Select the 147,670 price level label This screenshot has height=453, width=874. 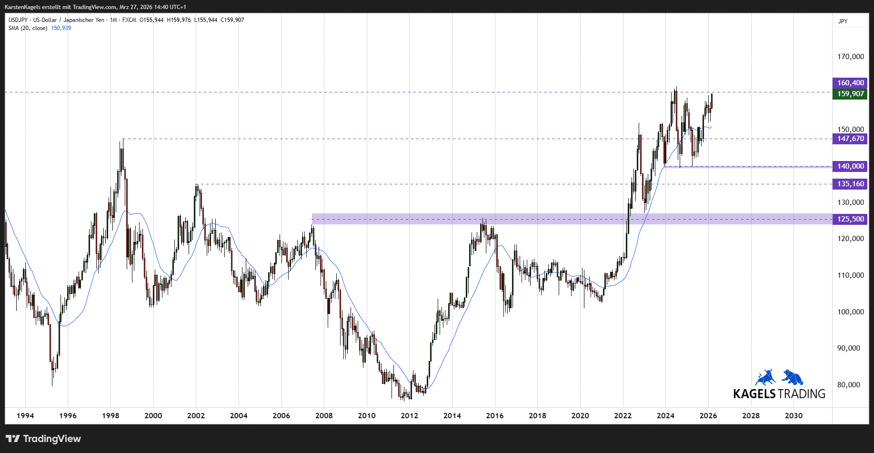[x=850, y=139]
